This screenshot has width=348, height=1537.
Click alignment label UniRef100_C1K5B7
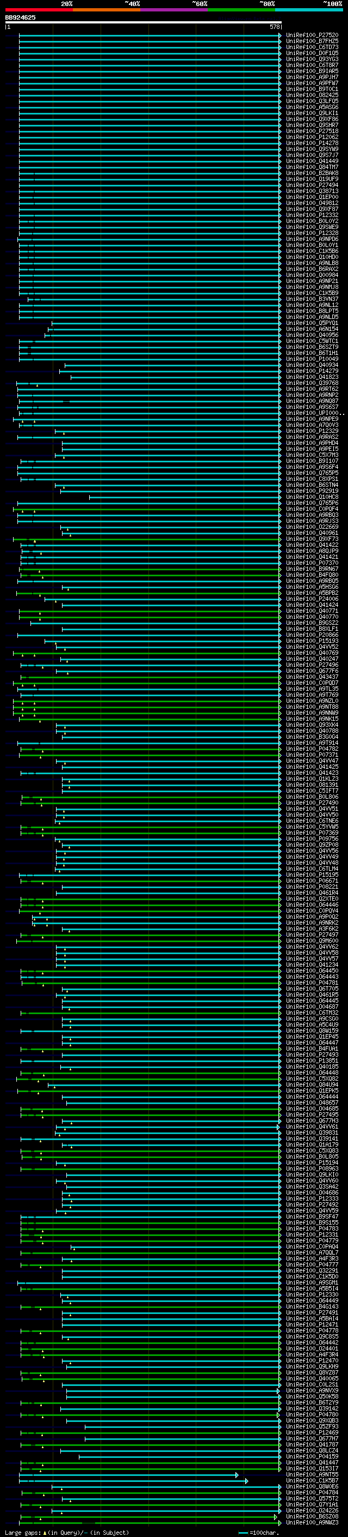tap(312, 1481)
